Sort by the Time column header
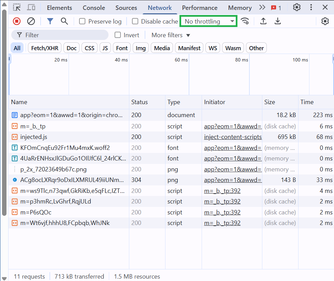The image size is (334, 281). pyautogui.click(x=316, y=102)
